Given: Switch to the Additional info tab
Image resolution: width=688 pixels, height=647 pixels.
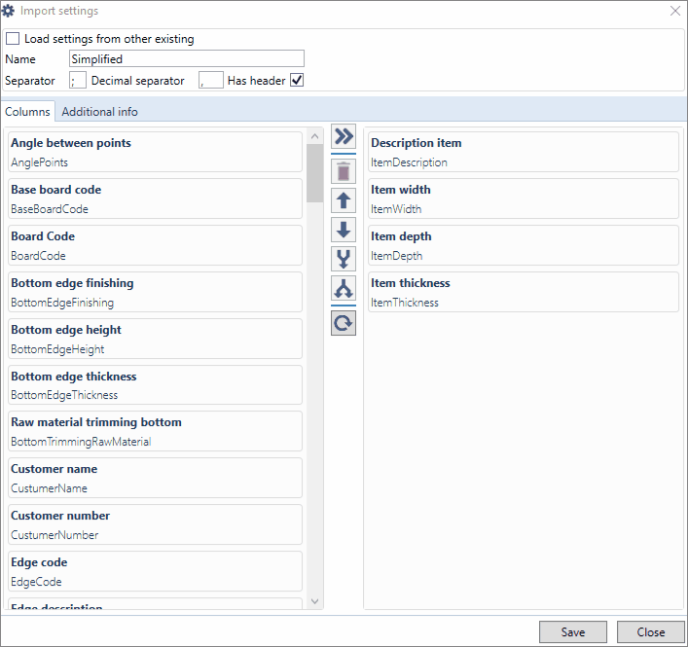Looking at the screenshot, I should click(x=99, y=112).
